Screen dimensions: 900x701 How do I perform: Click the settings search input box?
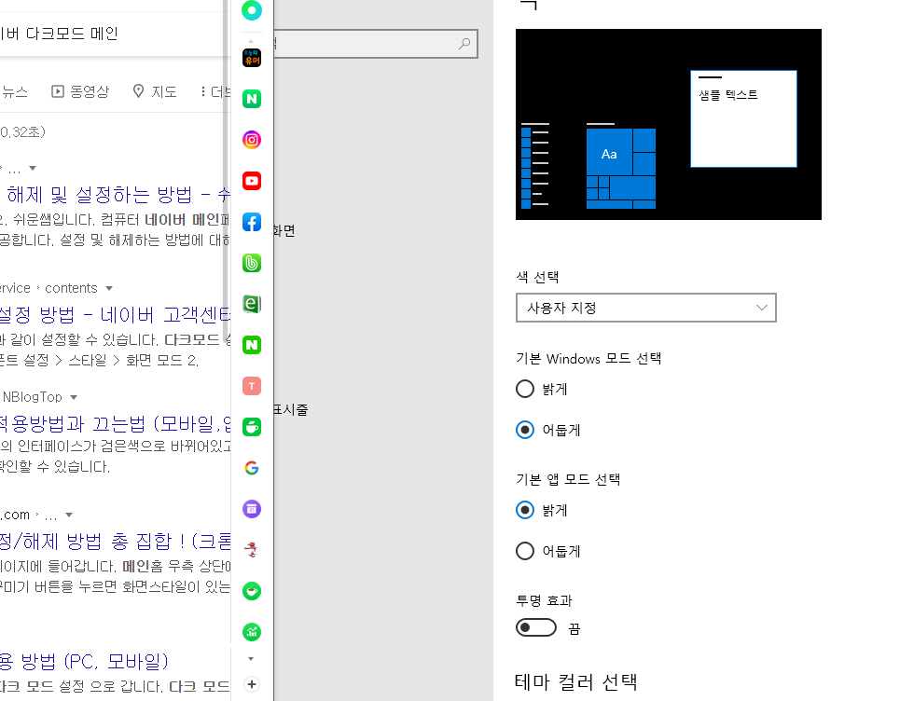click(x=376, y=44)
